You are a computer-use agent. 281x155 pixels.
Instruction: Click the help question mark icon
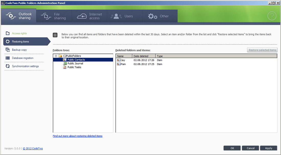(272, 16)
